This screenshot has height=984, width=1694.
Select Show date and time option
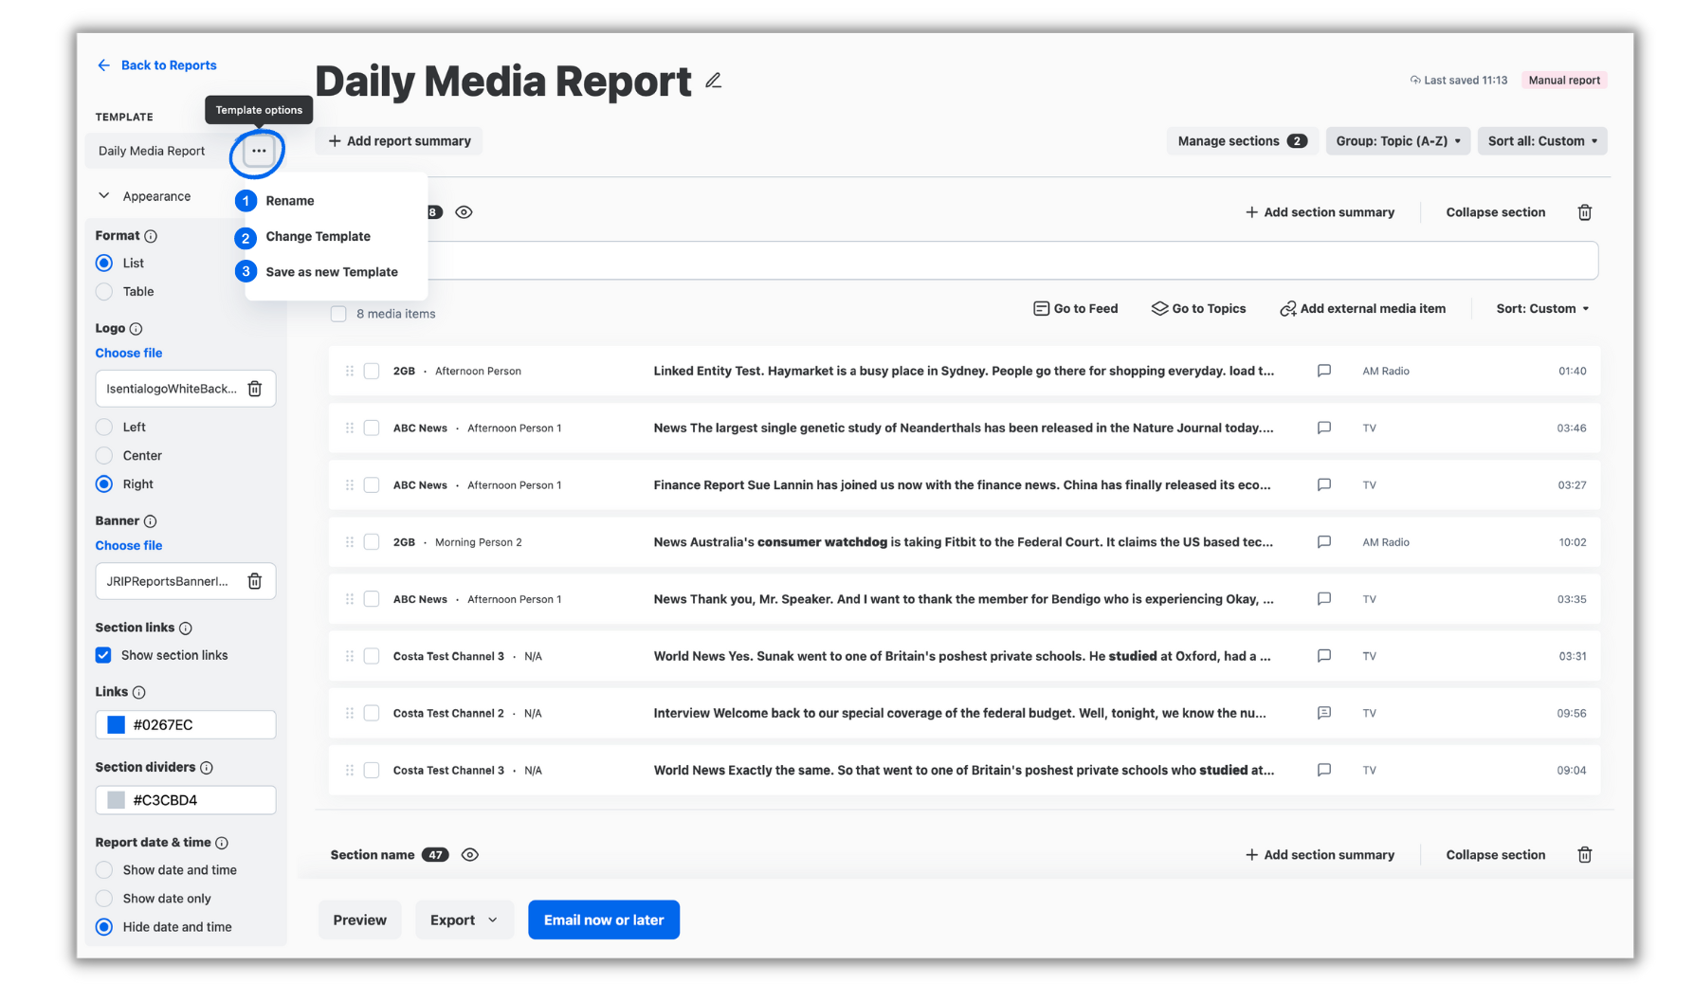[104, 870]
